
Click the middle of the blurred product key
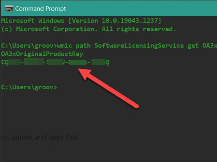56,62
